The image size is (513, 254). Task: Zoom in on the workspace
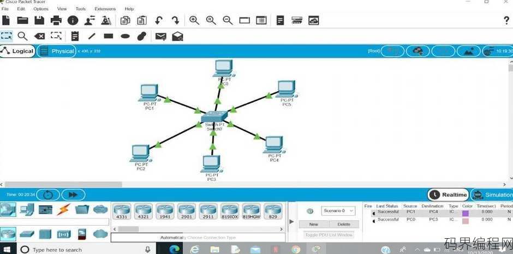[x=194, y=20]
